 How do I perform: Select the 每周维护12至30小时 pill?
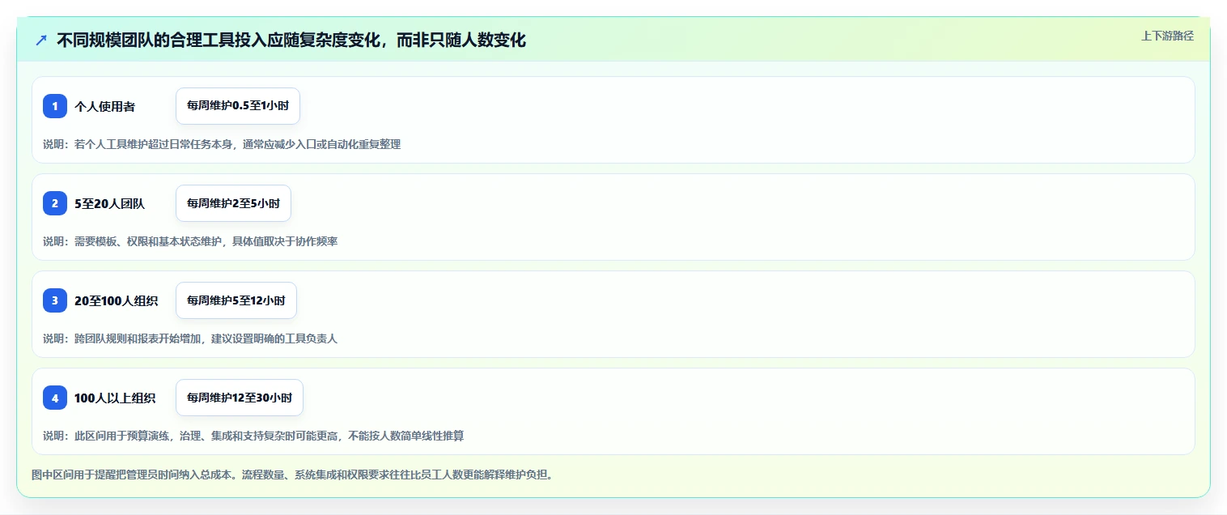coord(240,398)
